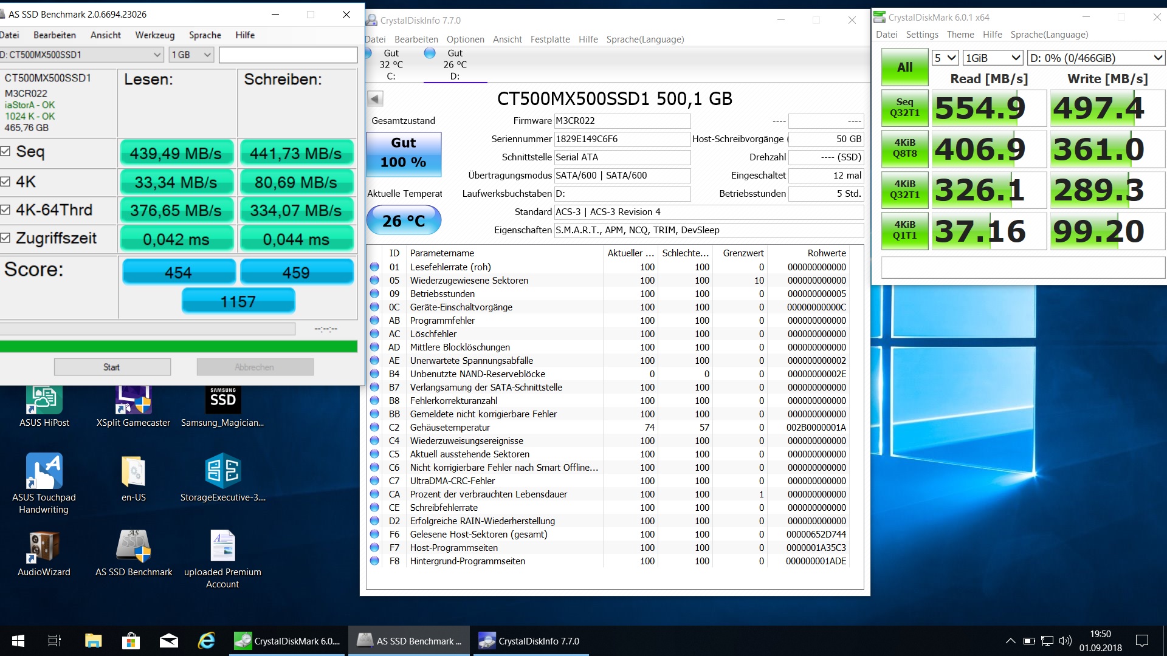Click the Gut 100 % health status box
The image size is (1167, 656).
pyautogui.click(x=404, y=153)
